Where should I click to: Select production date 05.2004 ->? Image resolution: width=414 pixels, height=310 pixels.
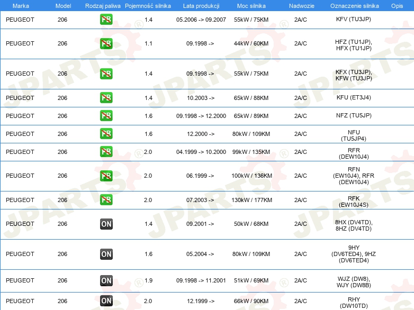tap(200, 254)
